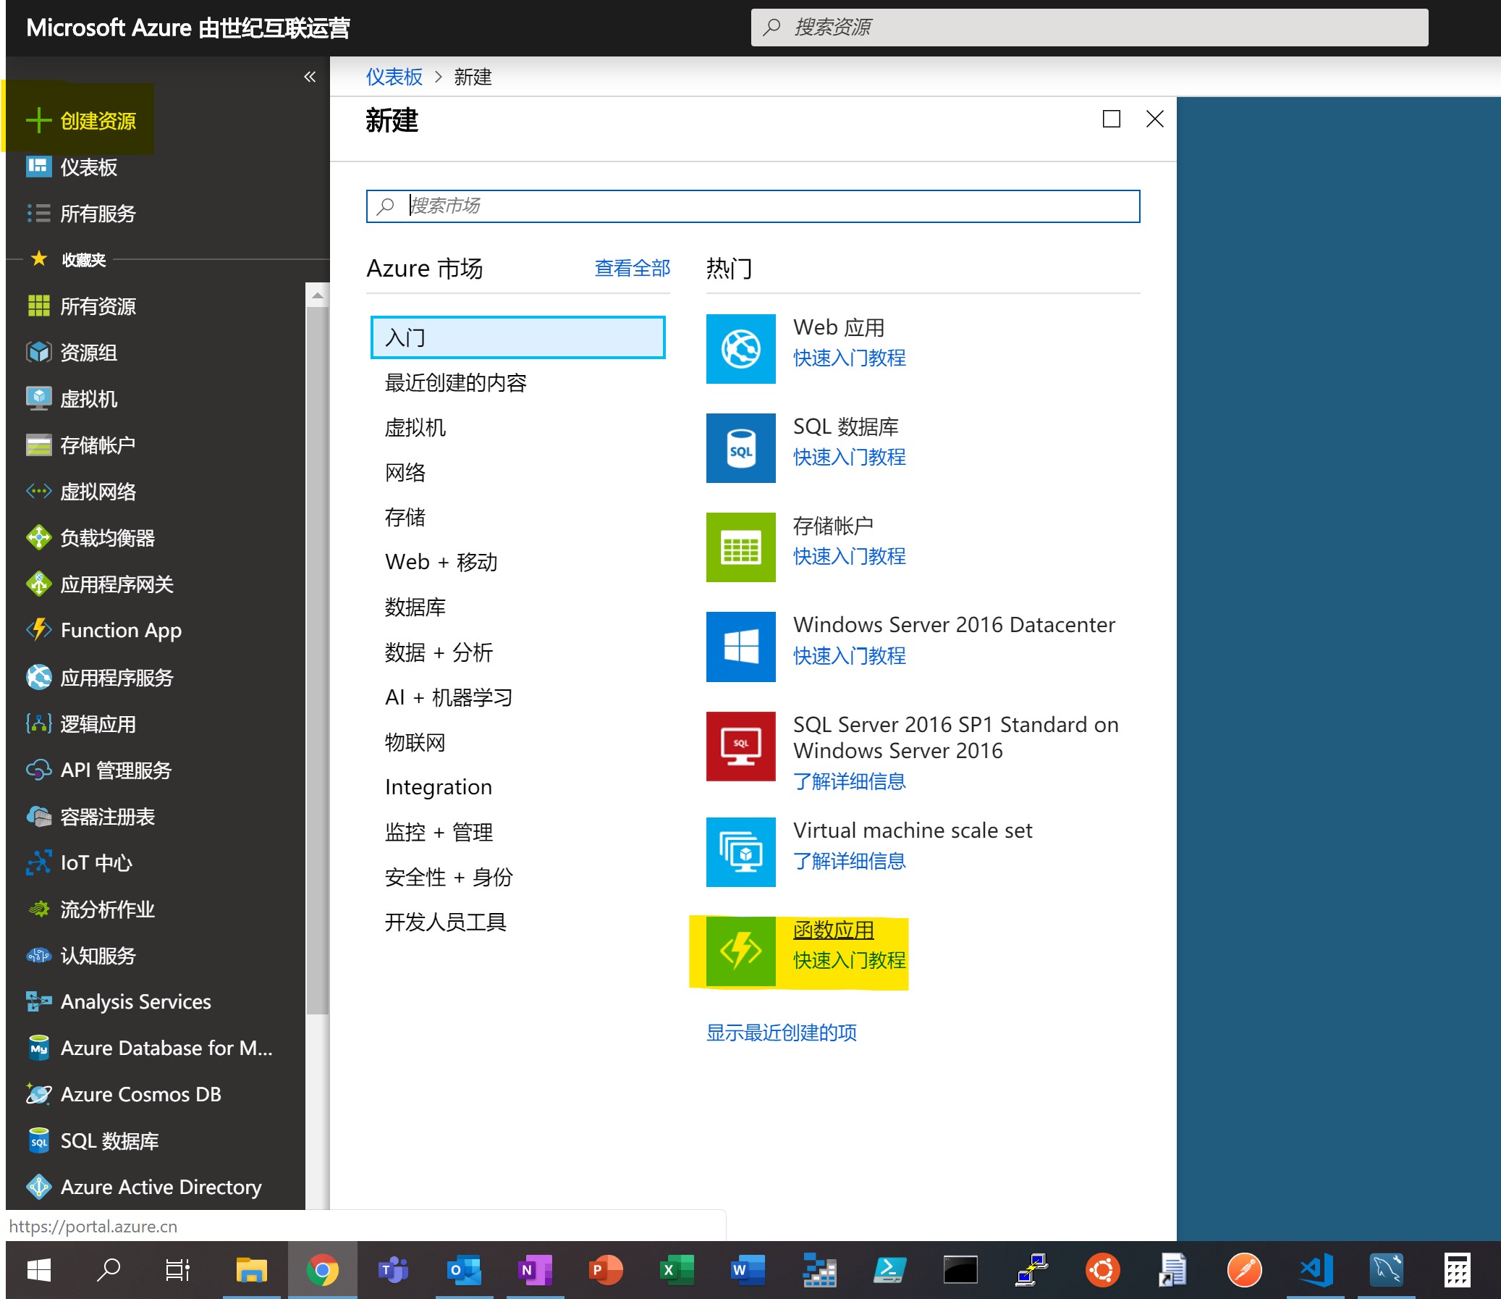Click the green 存储帐户 tile icon

[740, 547]
